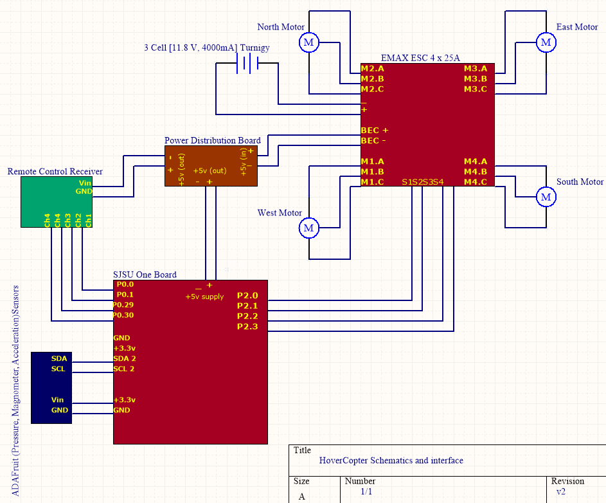Click pin M2.C on the ESC
Viewport: 606px width, 503px height.
[x=373, y=89]
